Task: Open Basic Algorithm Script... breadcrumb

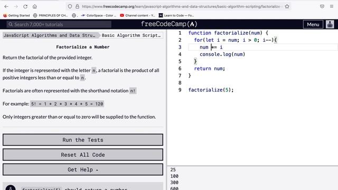Action: click(x=132, y=35)
